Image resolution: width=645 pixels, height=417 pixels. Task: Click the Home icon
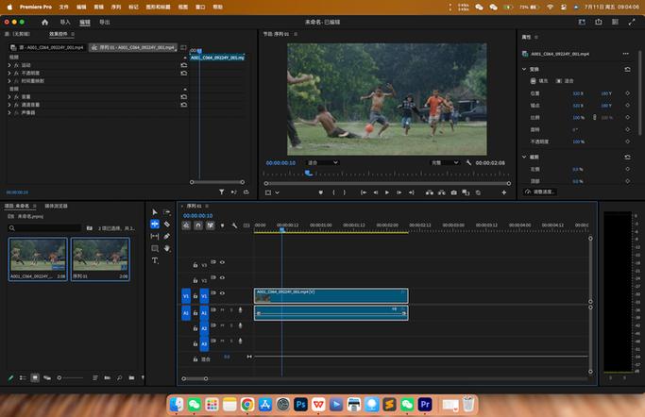point(44,23)
